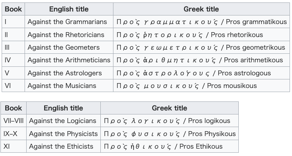Select the "Pros rhetorikous" Greek title cell
Viewport: 292px width, 156px height.
pos(201,35)
